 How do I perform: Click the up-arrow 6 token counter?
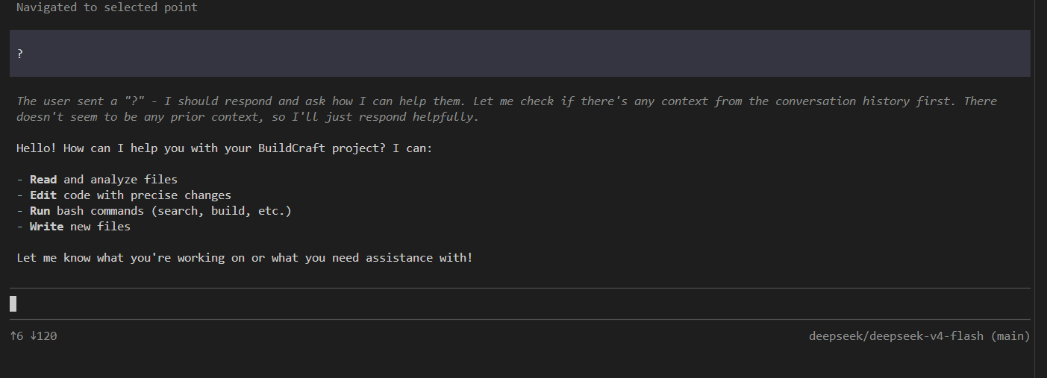tap(16, 336)
